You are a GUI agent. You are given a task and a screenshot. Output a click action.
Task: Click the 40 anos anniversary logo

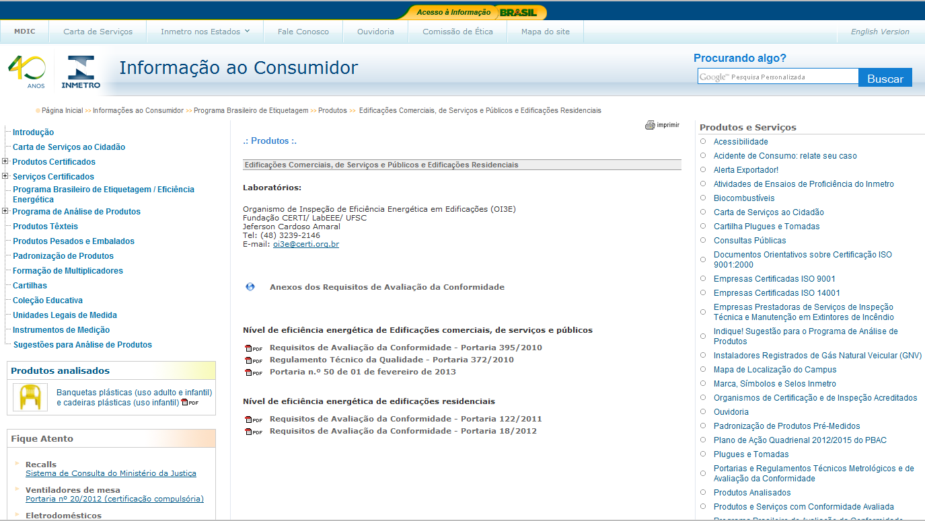[27, 72]
